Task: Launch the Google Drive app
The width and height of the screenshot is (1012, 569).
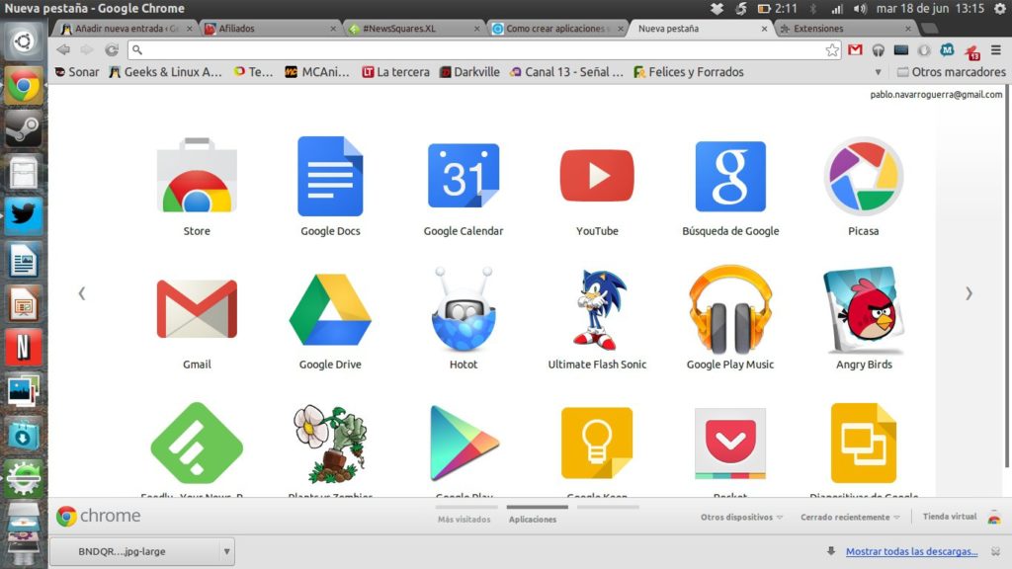Action: 330,311
